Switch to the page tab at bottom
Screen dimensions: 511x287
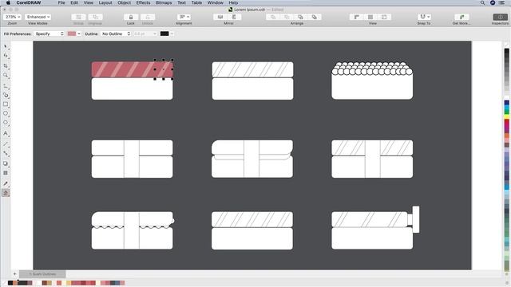coord(42,274)
